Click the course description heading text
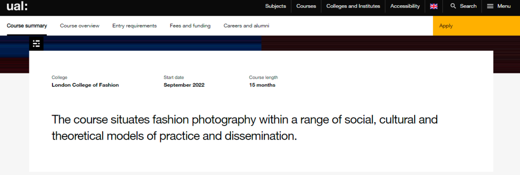 (245, 128)
